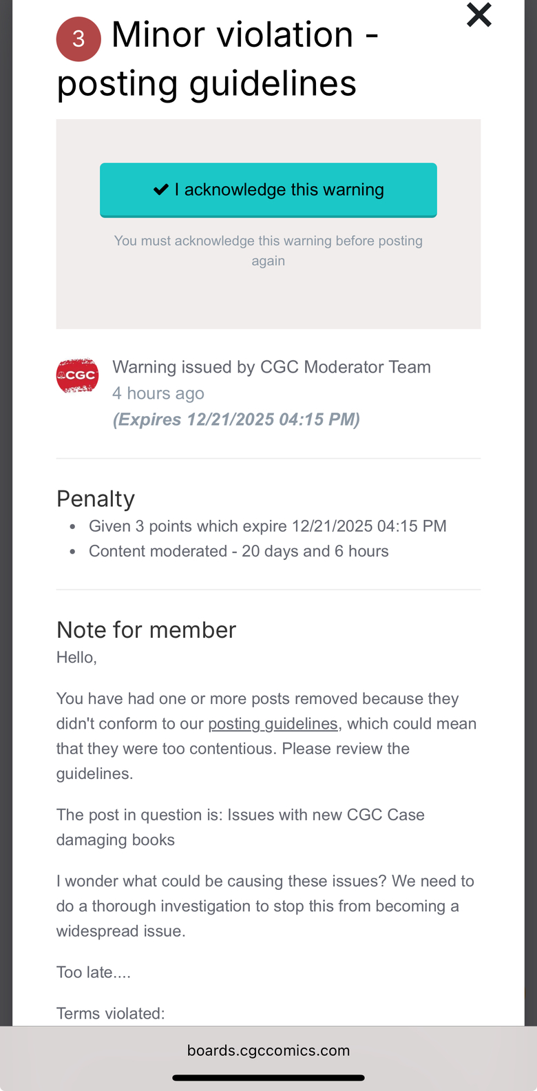Viewport: 537px width, 1091px height.
Task: Click the italic expiry date under the timestamp
Action: (236, 419)
